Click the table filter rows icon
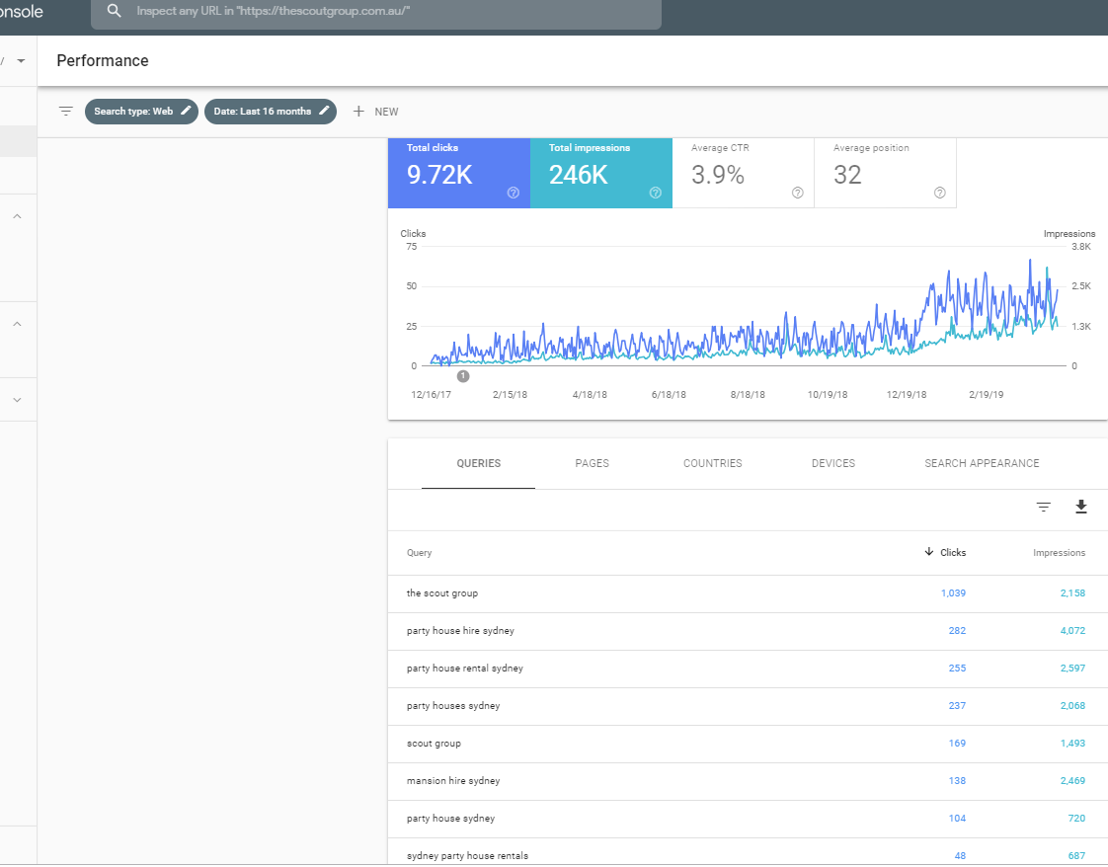Viewport: 1108px width, 867px height. click(1043, 507)
